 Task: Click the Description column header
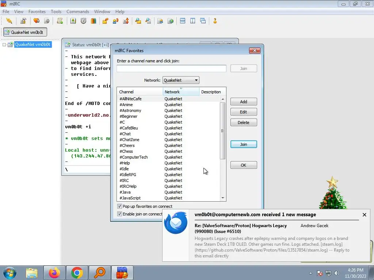point(212,92)
